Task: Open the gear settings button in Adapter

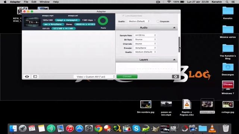Action: pyautogui.click(x=176, y=77)
